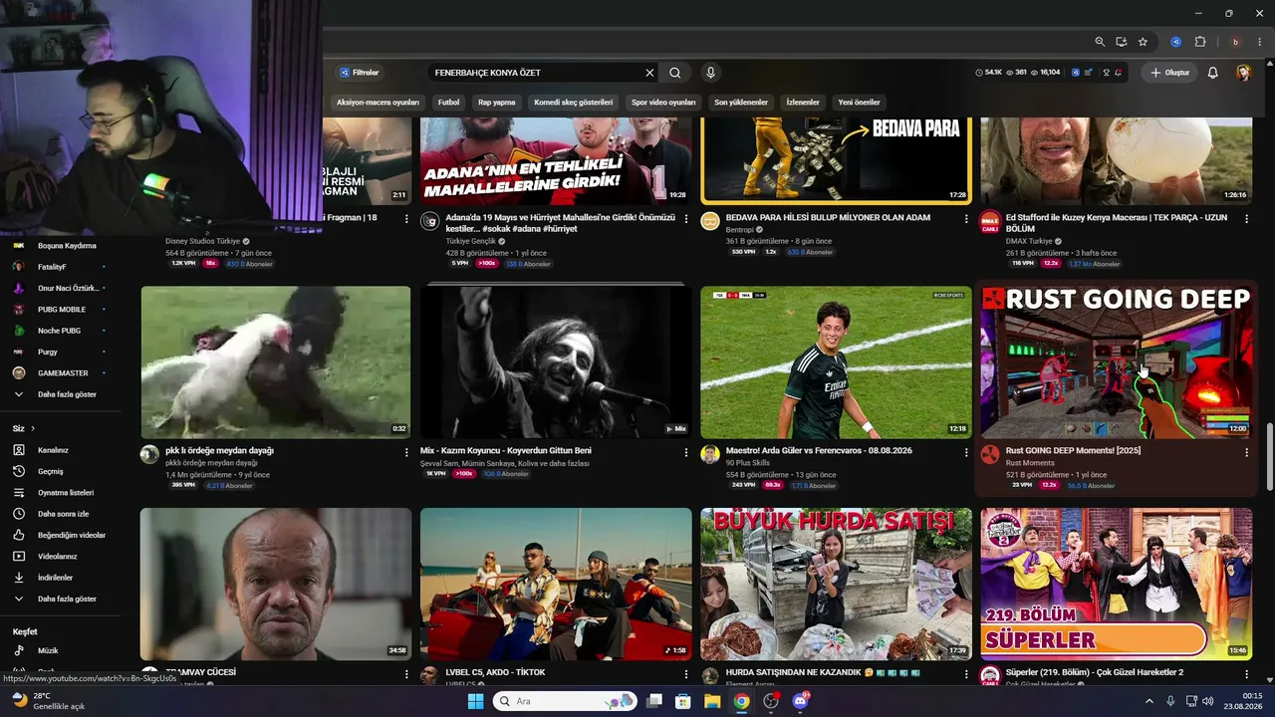
Task: Click the taskbar microphone tray icon
Action: (x=1170, y=701)
